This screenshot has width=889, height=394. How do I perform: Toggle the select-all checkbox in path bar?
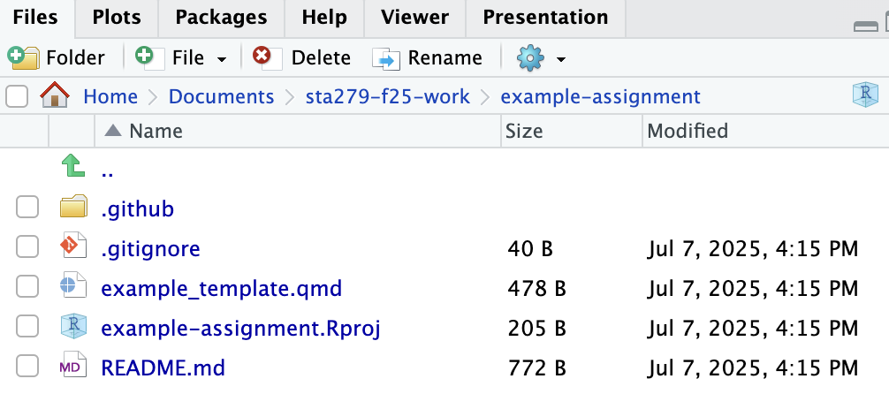coord(17,95)
